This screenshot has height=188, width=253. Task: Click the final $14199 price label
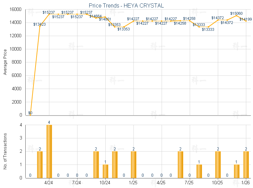point(245,19)
